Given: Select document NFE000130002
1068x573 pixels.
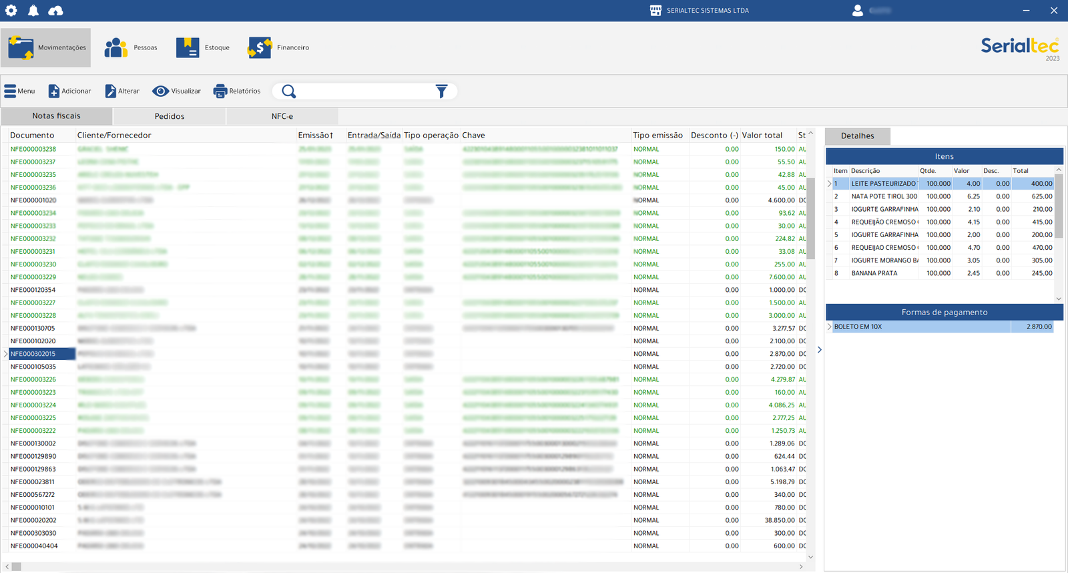Looking at the screenshot, I should 33,443.
